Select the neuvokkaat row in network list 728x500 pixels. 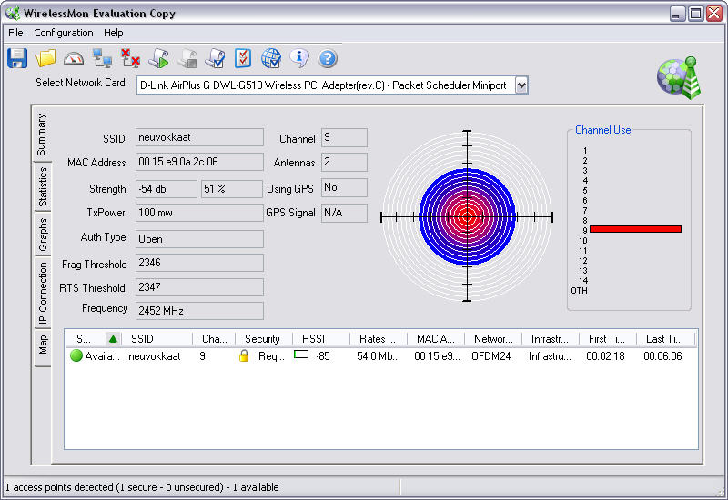[380, 355]
